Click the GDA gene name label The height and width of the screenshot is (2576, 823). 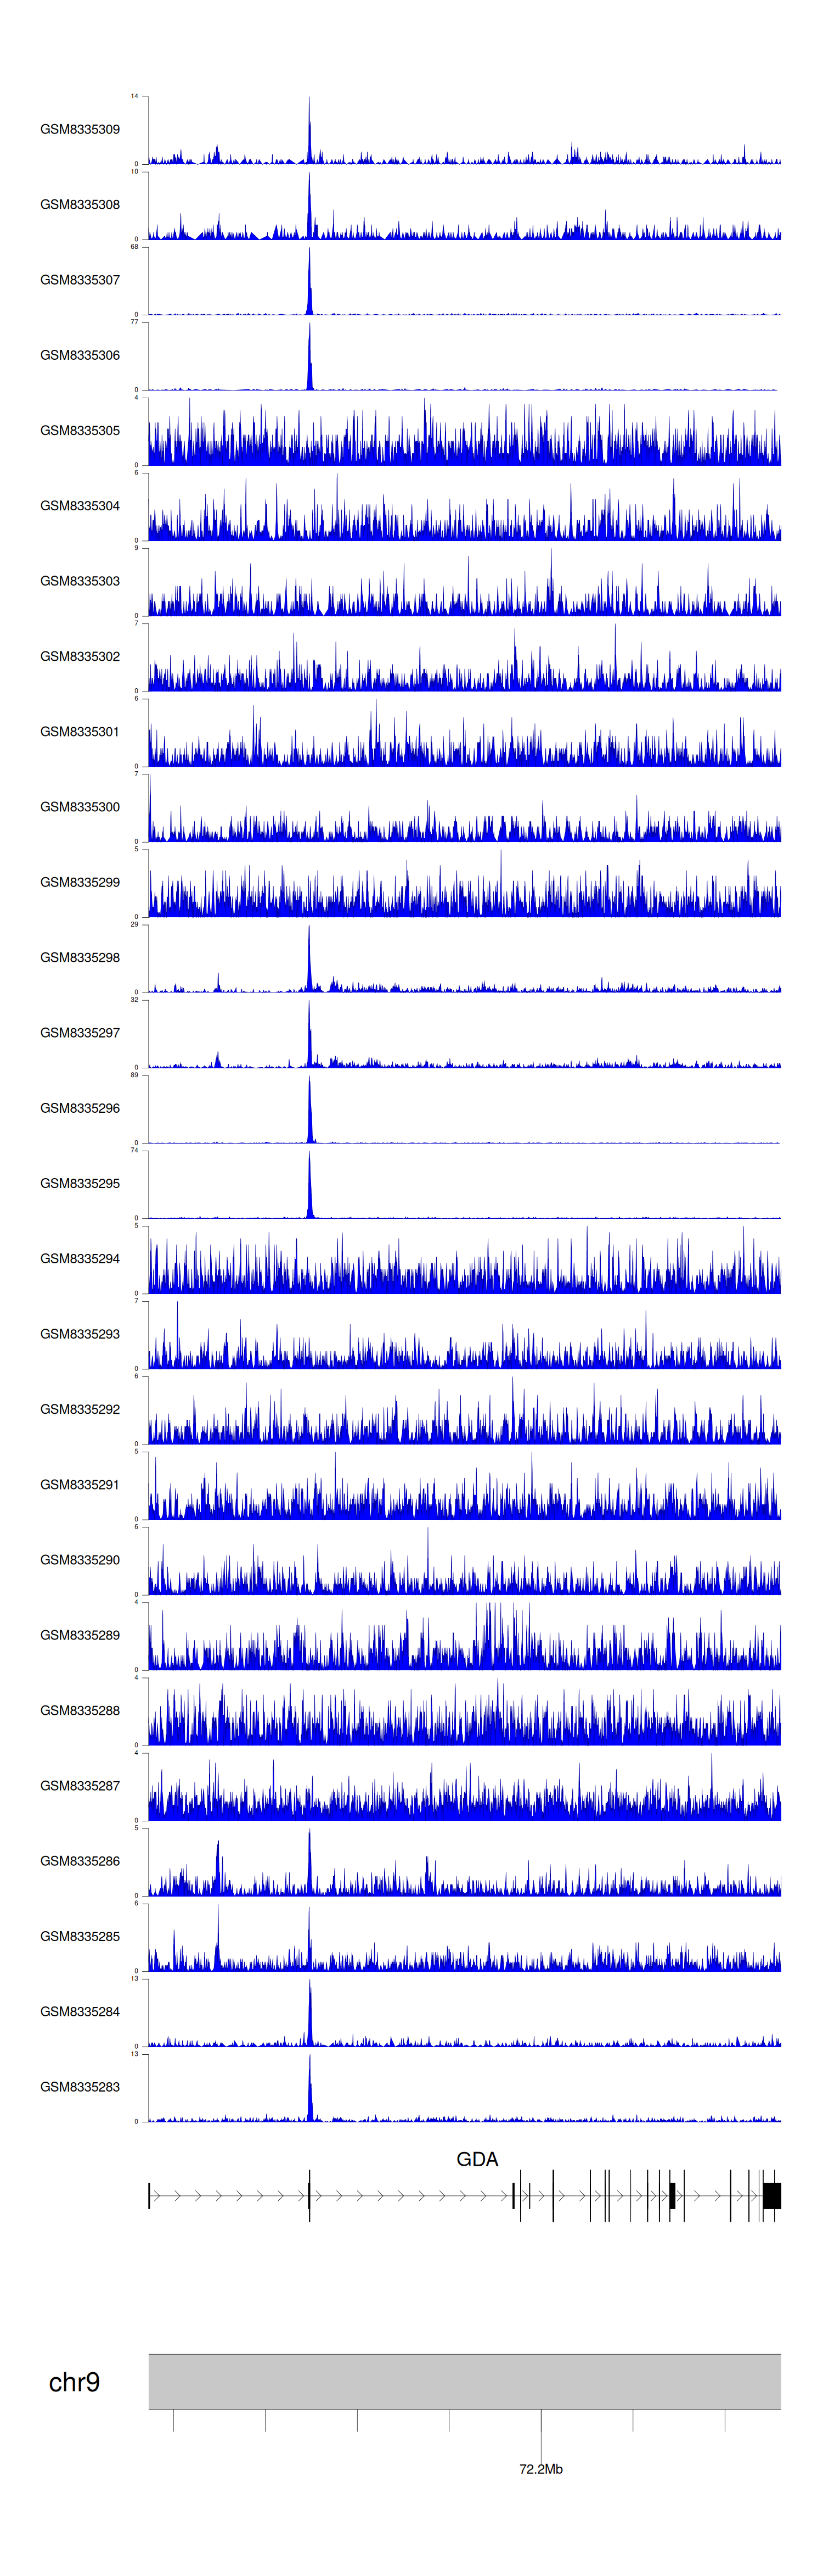476,2159
